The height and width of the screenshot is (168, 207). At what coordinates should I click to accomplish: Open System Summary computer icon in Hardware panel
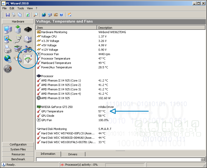click(8, 30)
